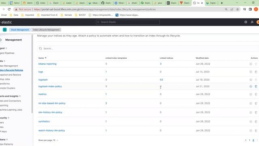The image size is (259, 146).
Task: Select Index Lifecycle Policies sidebar item
Action: (11, 70)
